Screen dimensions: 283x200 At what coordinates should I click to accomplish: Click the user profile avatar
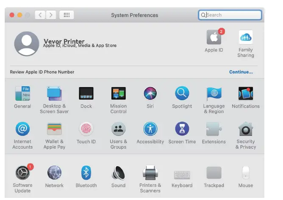(x=27, y=44)
